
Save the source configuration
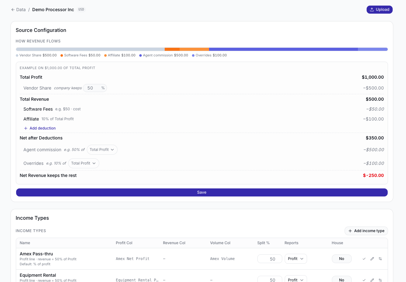pos(202,192)
